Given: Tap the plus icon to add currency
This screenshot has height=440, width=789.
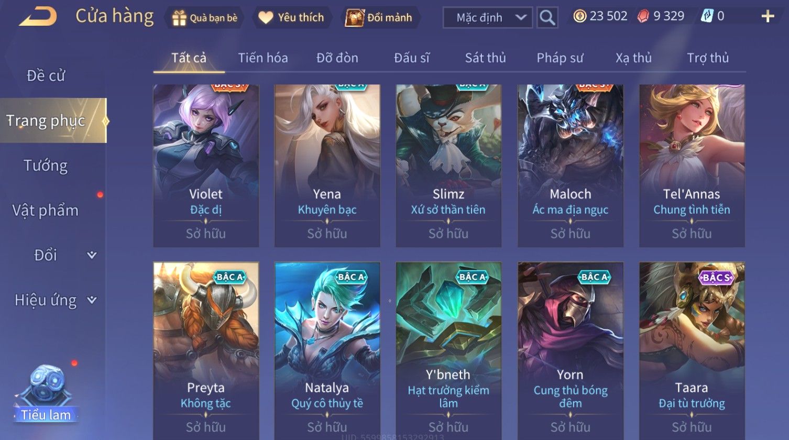Looking at the screenshot, I should 768,17.
